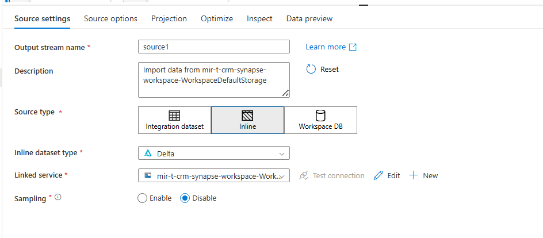Viewport: 543px width, 238px height.
Task: Open the Inline dataset type dropdown
Action: click(x=214, y=153)
